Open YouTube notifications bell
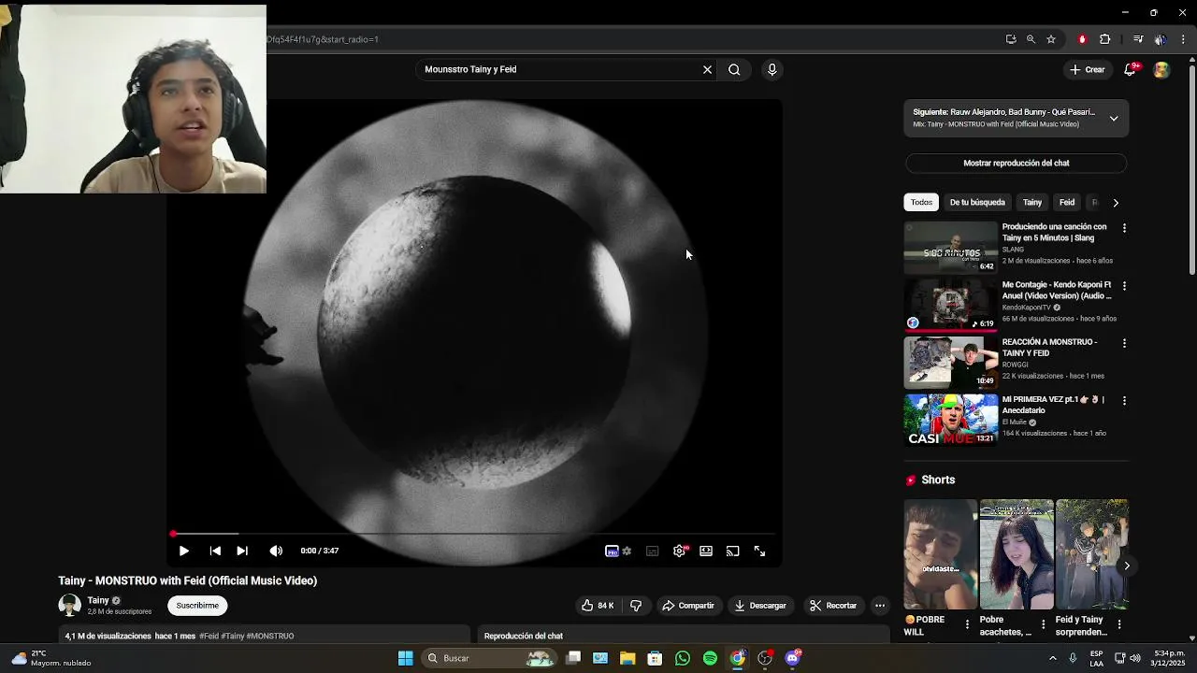Image resolution: width=1197 pixels, height=673 pixels. tap(1131, 69)
